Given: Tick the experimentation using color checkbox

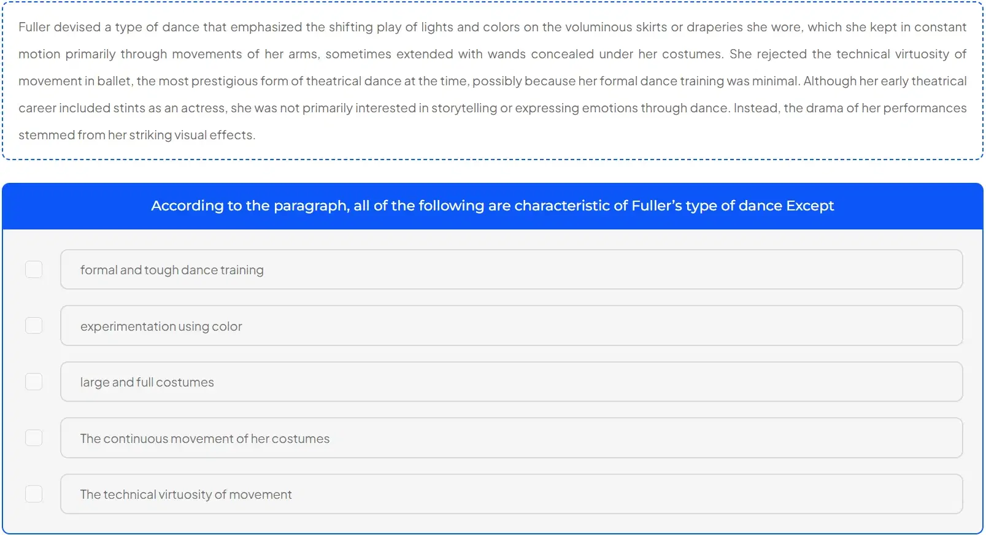Looking at the screenshot, I should pyautogui.click(x=34, y=326).
